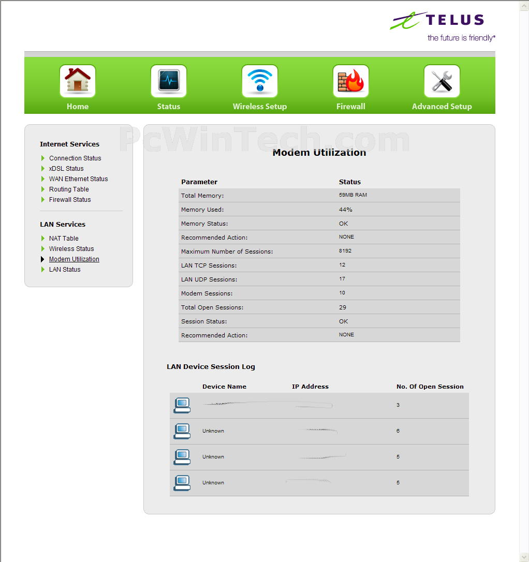Click the scrollbar up arrow
Viewport: 529px width, 562px height.
point(524,6)
